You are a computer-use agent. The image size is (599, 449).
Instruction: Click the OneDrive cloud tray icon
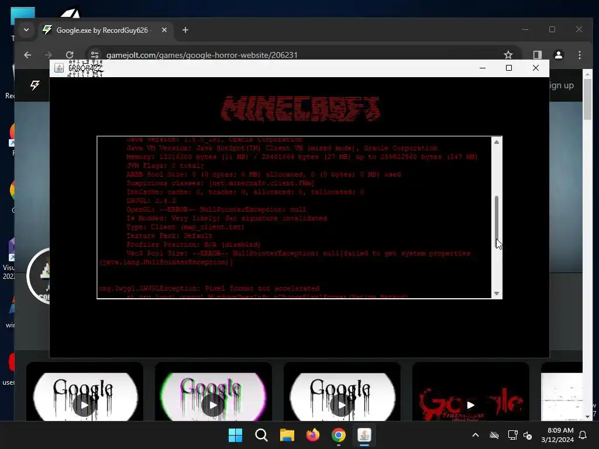[494, 435]
